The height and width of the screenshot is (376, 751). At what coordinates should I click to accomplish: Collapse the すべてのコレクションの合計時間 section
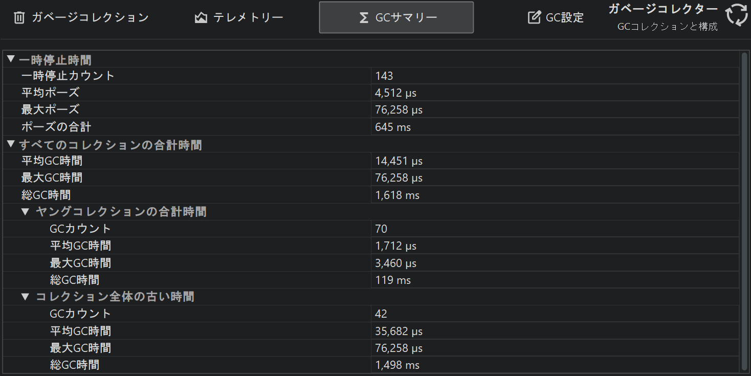(11, 144)
